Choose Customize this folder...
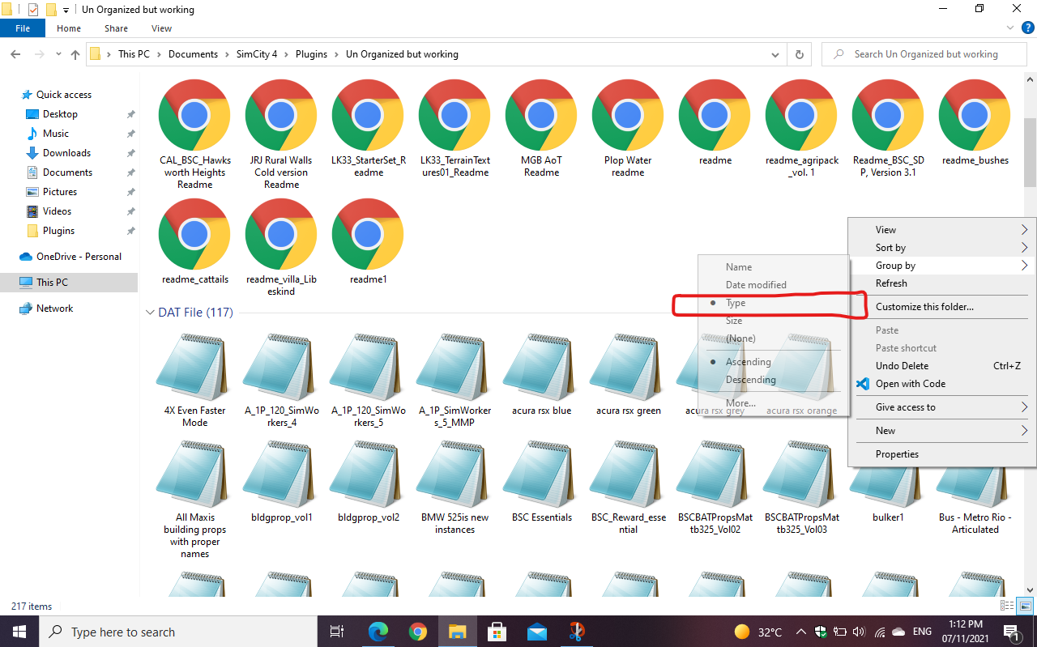 coord(943,307)
